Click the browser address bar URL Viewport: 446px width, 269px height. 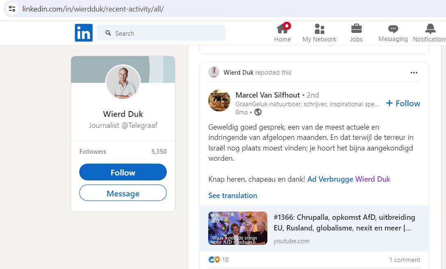click(93, 9)
